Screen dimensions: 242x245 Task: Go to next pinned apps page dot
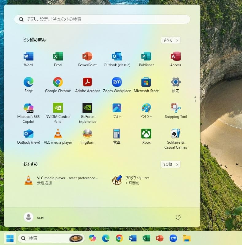[195, 101]
